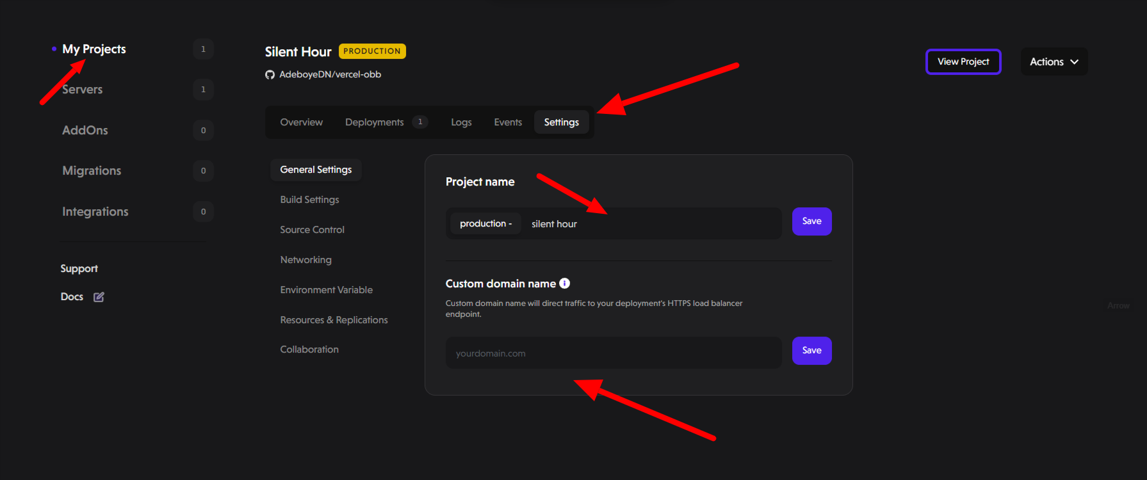
Task: Click the My Projects count badge
Action: pyautogui.click(x=204, y=49)
